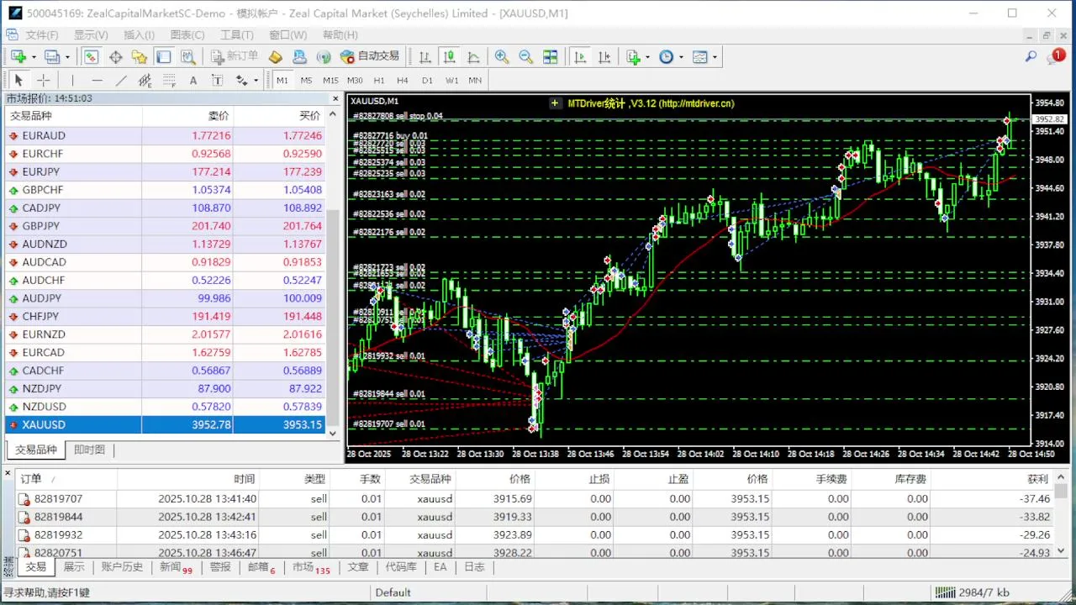Switch chart to bar chart mode
This screenshot has width=1076, height=605.
point(425,57)
